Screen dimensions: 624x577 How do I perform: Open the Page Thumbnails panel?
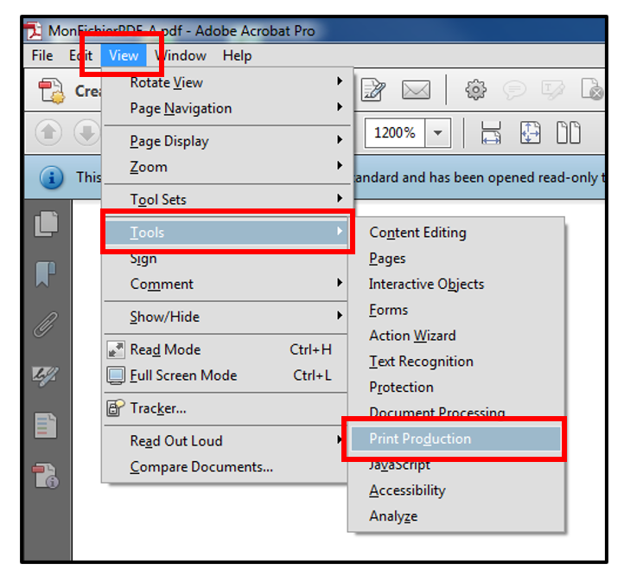tap(47, 224)
